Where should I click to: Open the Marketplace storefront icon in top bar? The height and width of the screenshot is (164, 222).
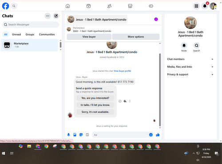coord(130,6)
